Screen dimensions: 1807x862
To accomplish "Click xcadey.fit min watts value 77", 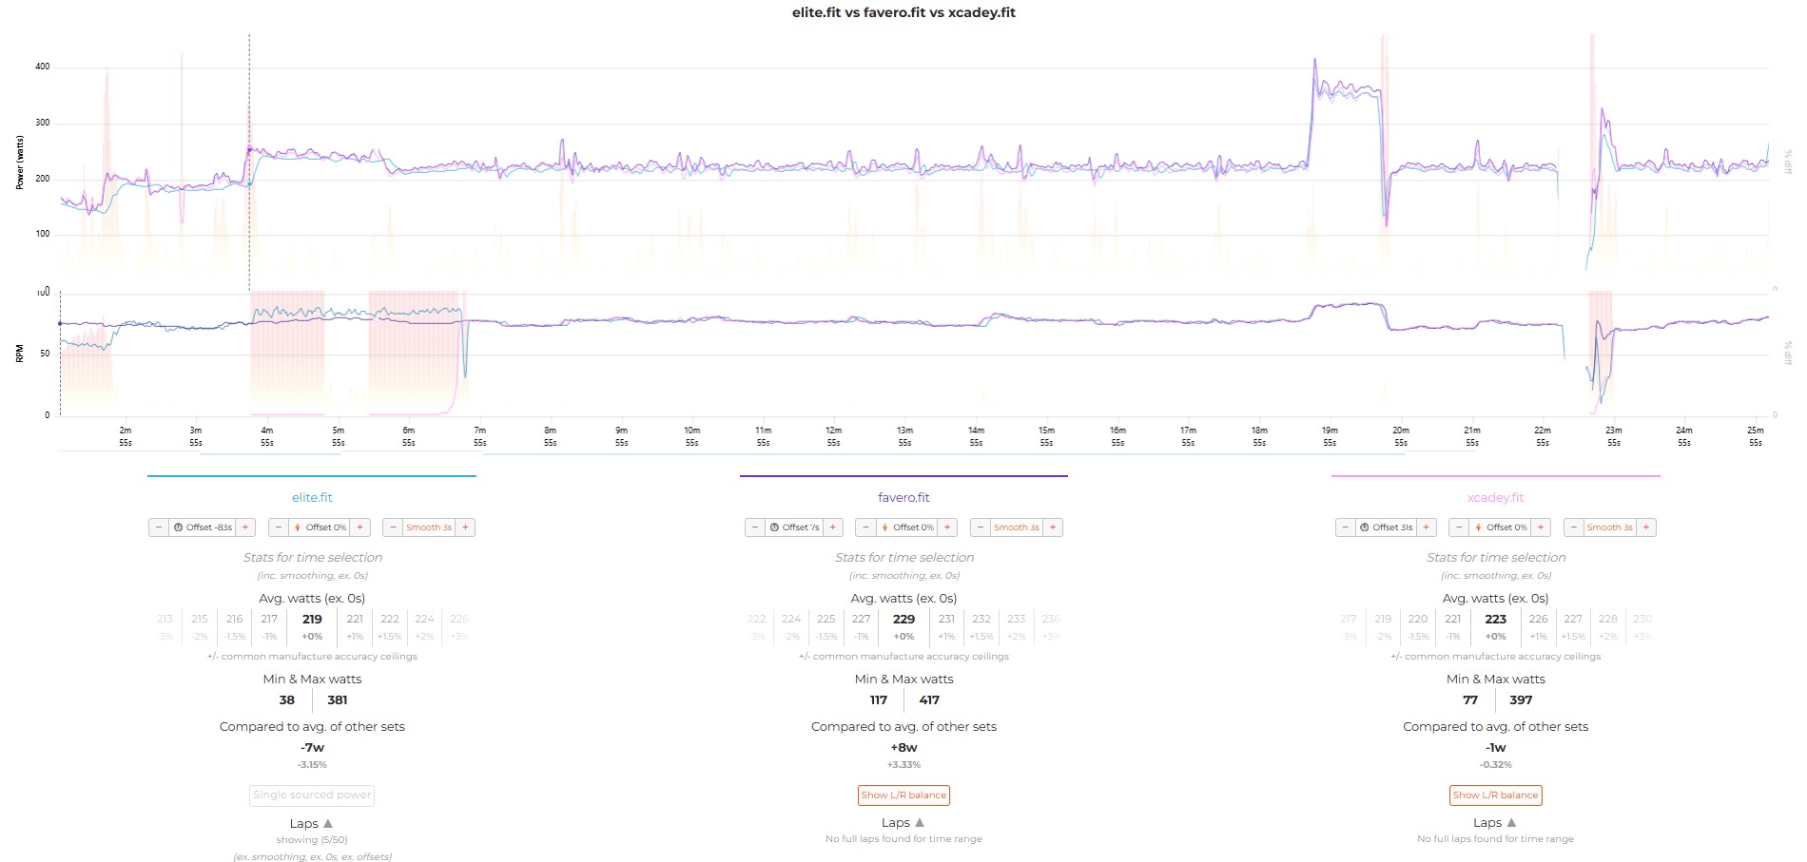I will click(x=1470, y=700).
